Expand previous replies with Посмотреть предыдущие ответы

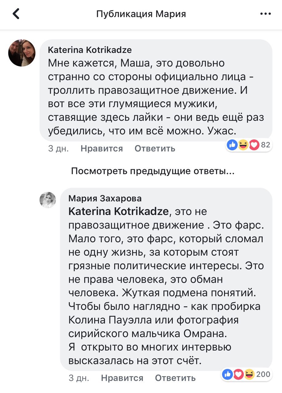153,171
